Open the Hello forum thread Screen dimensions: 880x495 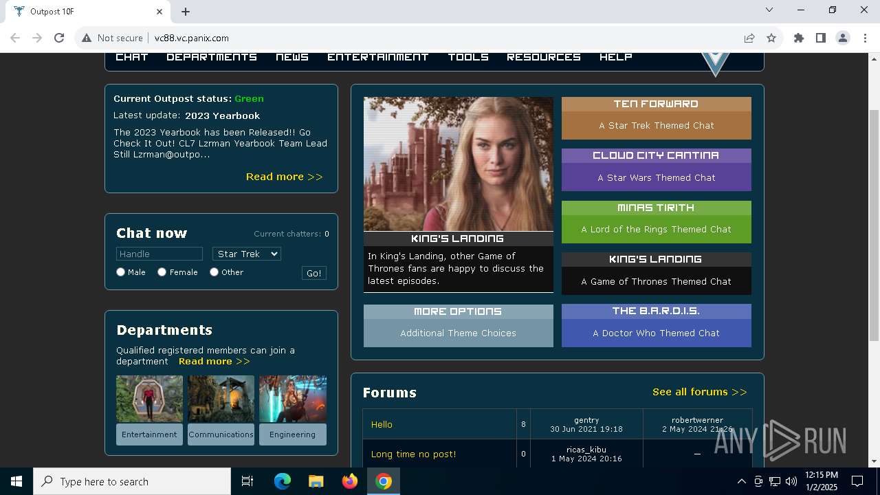pos(382,424)
